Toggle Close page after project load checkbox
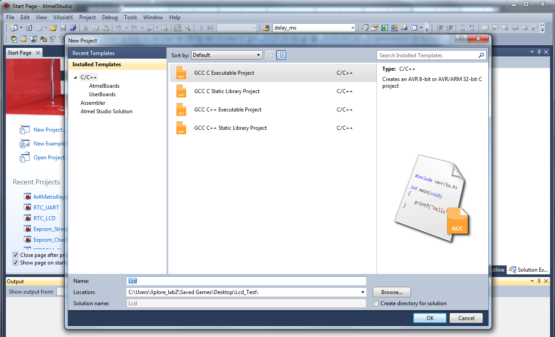555x337 pixels. tap(16, 255)
